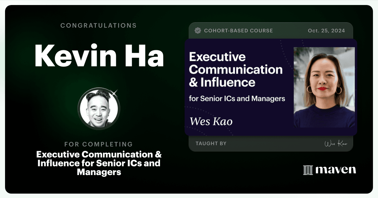Click the Wes Kao handwritten signature
Image resolution: width=378 pixels, height=198 pixels.
click(336, 144)
